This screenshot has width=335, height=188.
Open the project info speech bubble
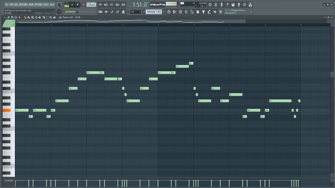tap(245, 5)
